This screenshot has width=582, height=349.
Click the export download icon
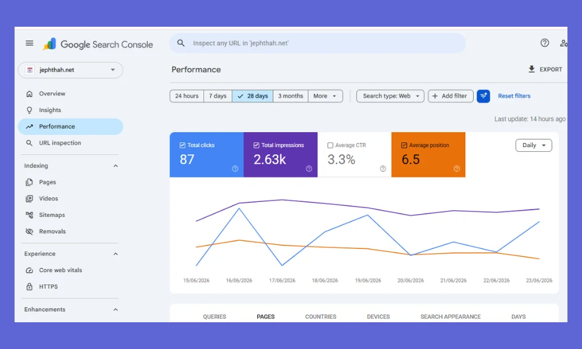point(531,69)
